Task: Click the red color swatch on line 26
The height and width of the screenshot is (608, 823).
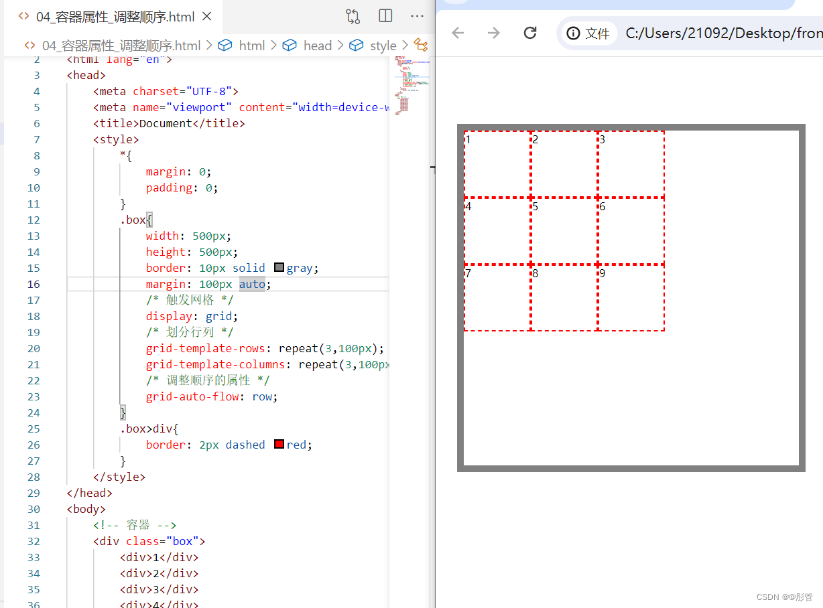Action: pos(279,445)
